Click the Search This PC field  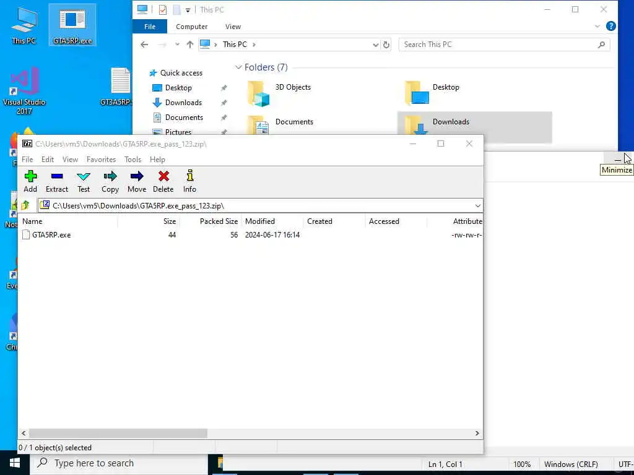[x=504, y=45]
